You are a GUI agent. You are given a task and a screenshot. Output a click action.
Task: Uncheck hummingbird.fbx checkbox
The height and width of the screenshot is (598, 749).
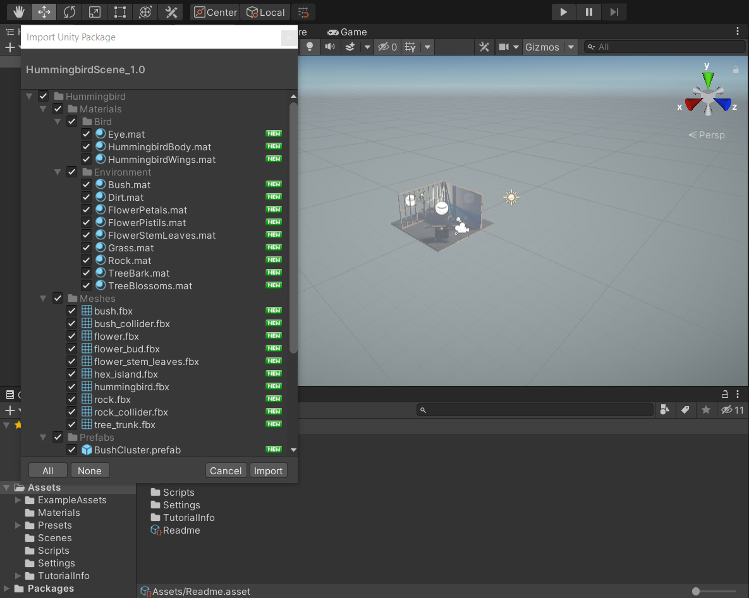click(71, 386)
